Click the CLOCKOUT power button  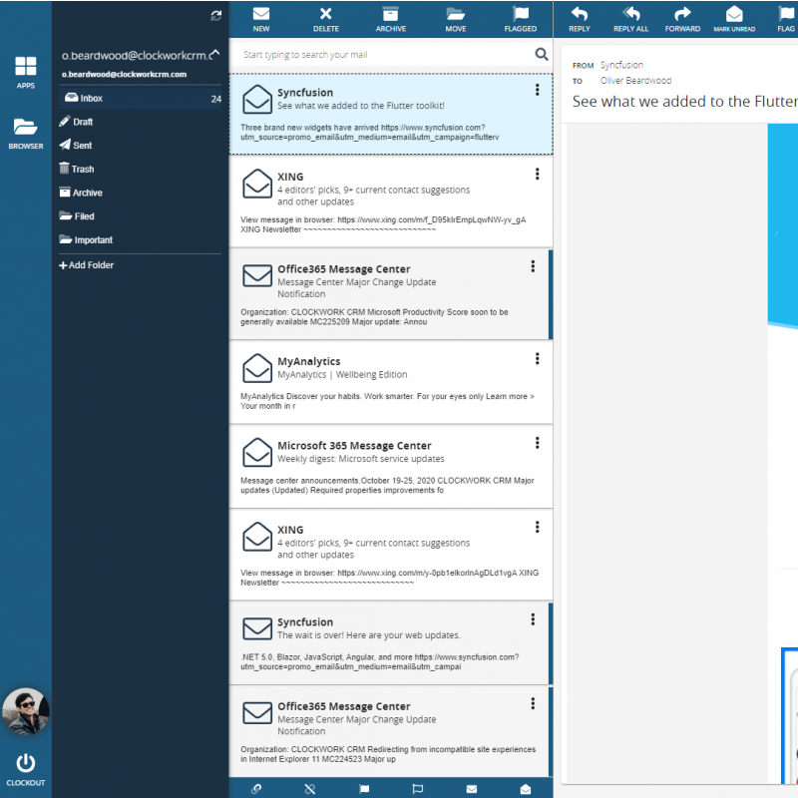point(26,769)
